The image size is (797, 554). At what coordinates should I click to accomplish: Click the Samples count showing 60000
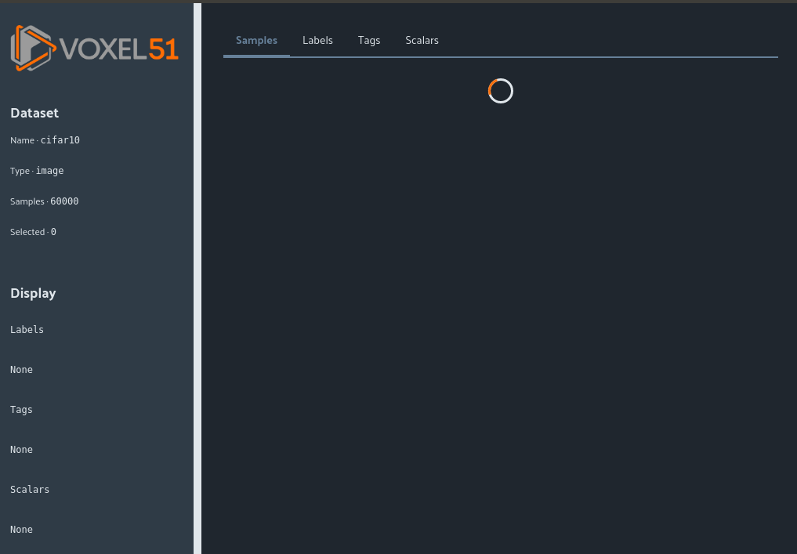tap(64, 201)
